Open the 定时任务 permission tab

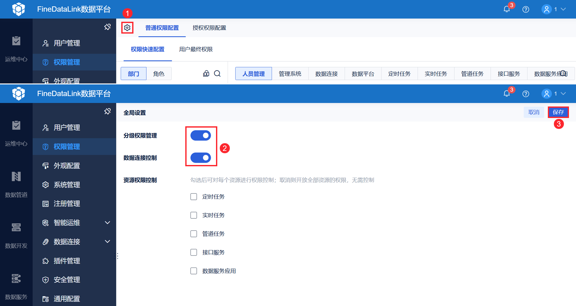pos(399,74)
